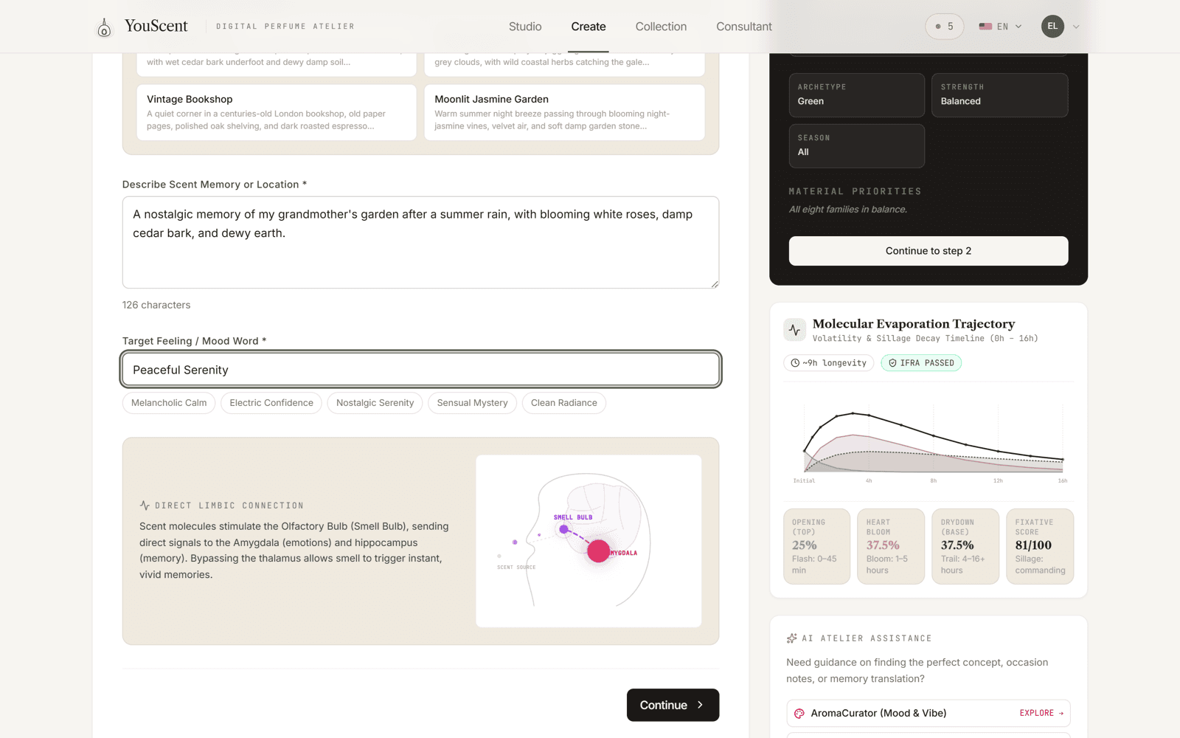Click the credits counter showing 5
This screenshot has height=738, width=1180.
(945, 27)
